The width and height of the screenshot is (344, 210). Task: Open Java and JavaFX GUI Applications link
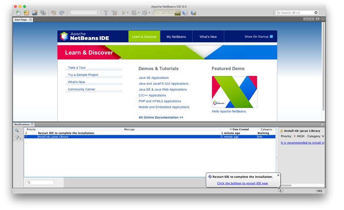click(x=163, y=84)
